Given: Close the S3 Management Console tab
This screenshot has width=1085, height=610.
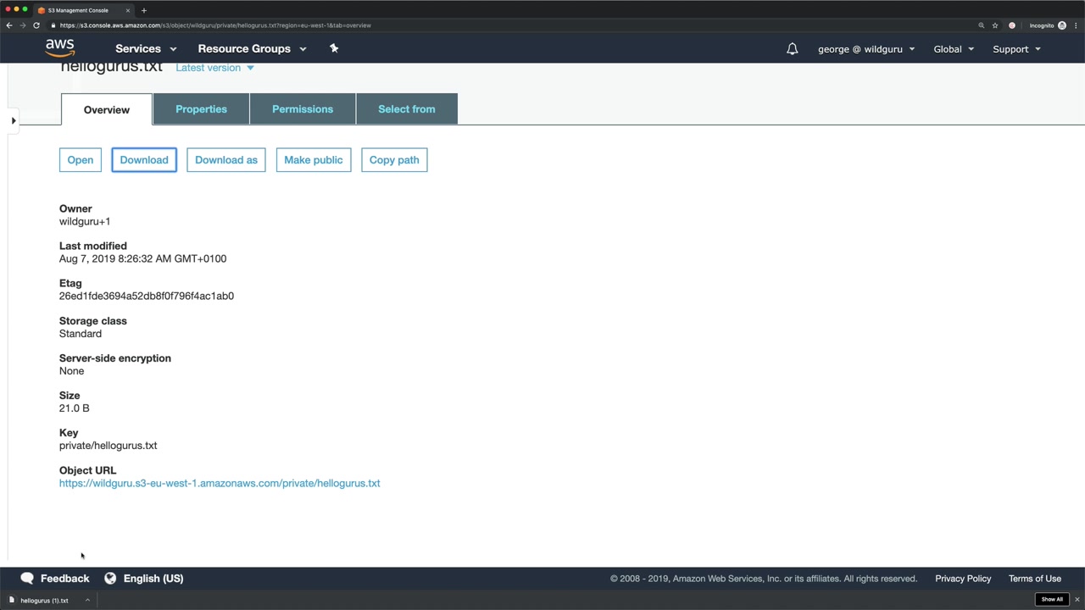Looking at the screenshot, I should tap(128, 10).
